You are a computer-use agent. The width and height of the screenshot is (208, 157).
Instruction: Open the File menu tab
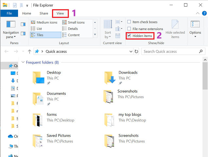(9, 13)
